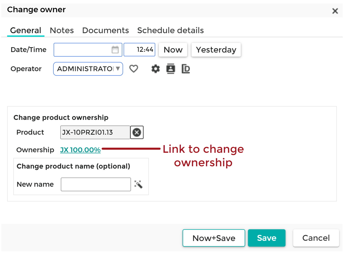
Task: Open the calendar icon in the Date/Time field
Action: pos(115,49)
